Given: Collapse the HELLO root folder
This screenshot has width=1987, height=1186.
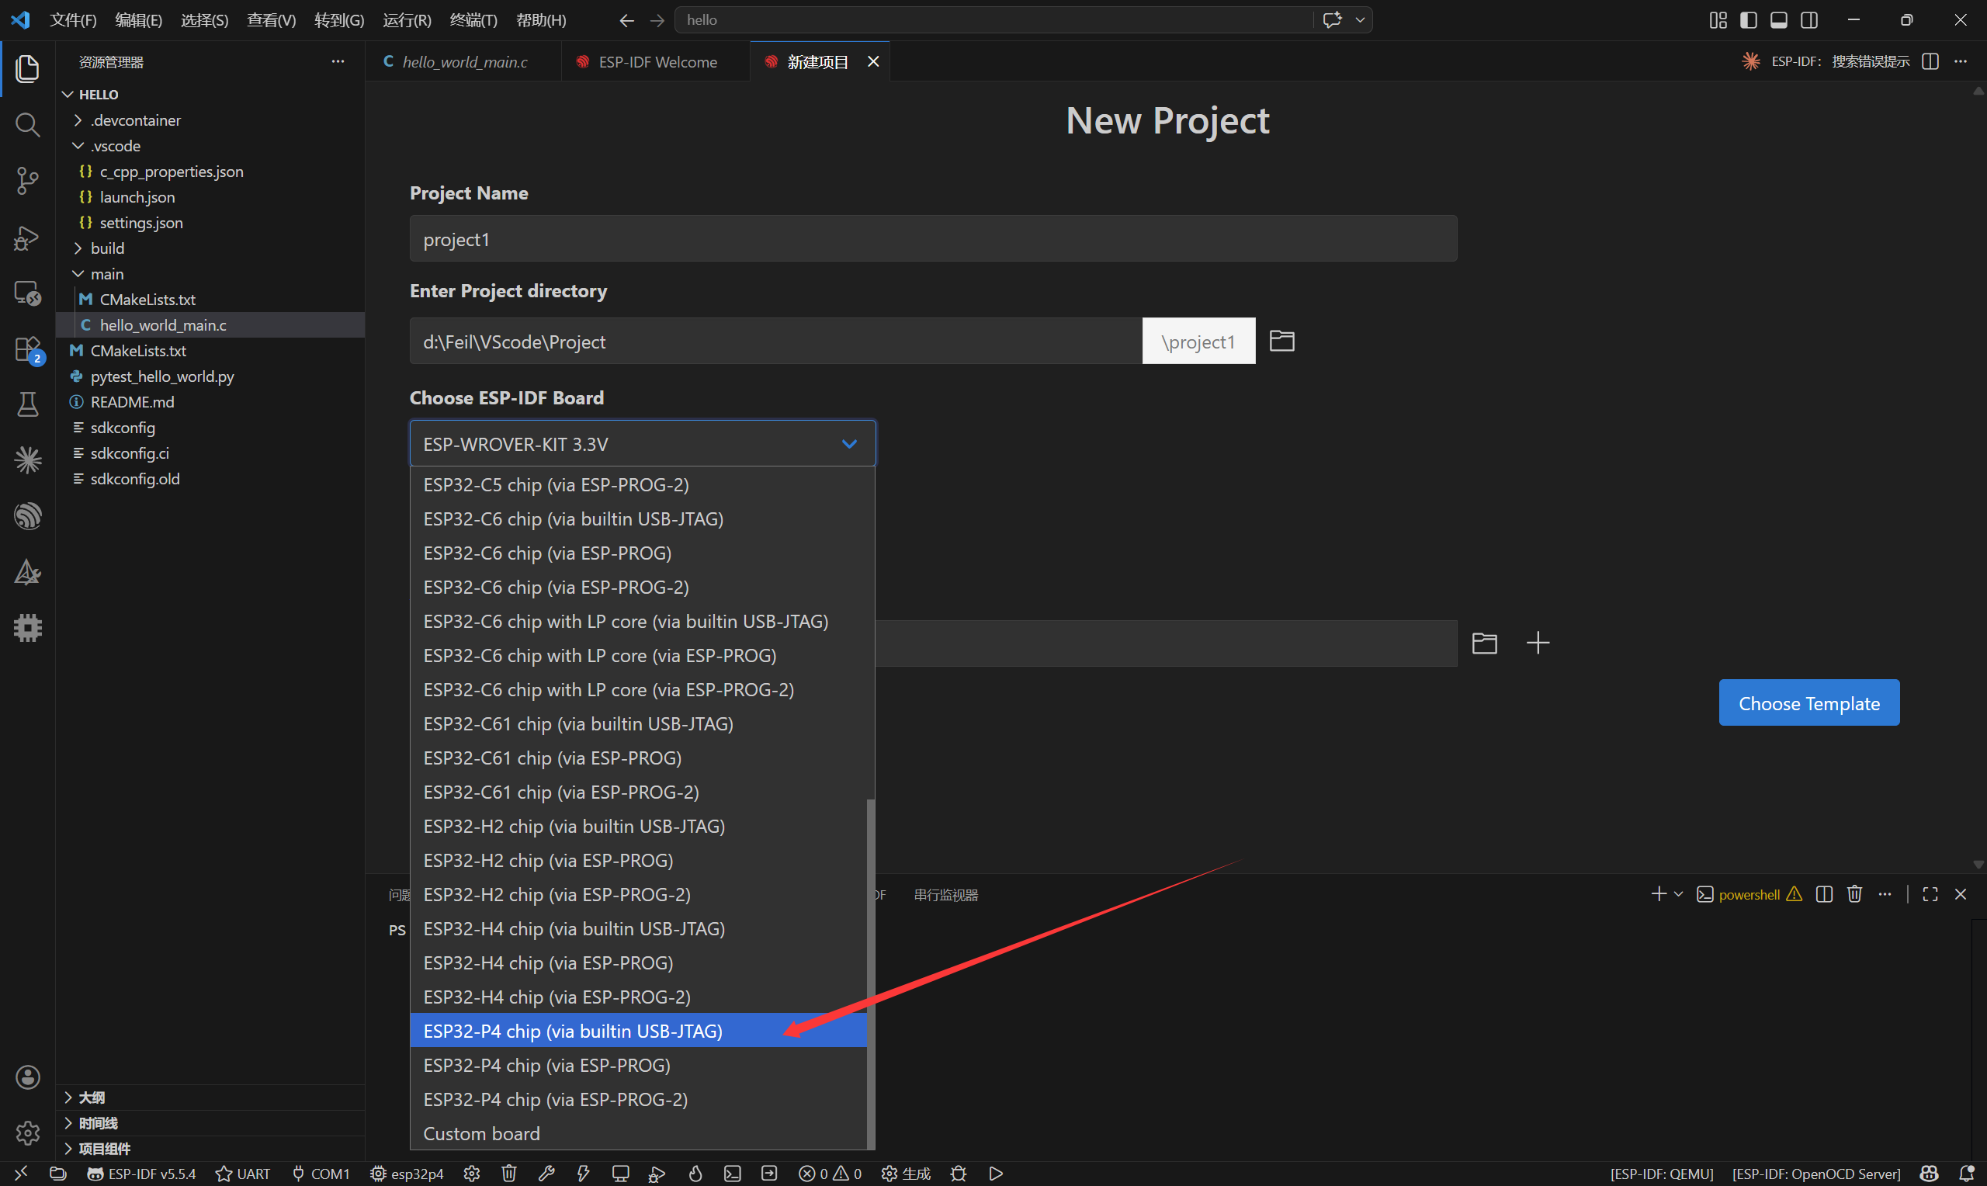Looking at the screenshot, I should tap(210, 94).
